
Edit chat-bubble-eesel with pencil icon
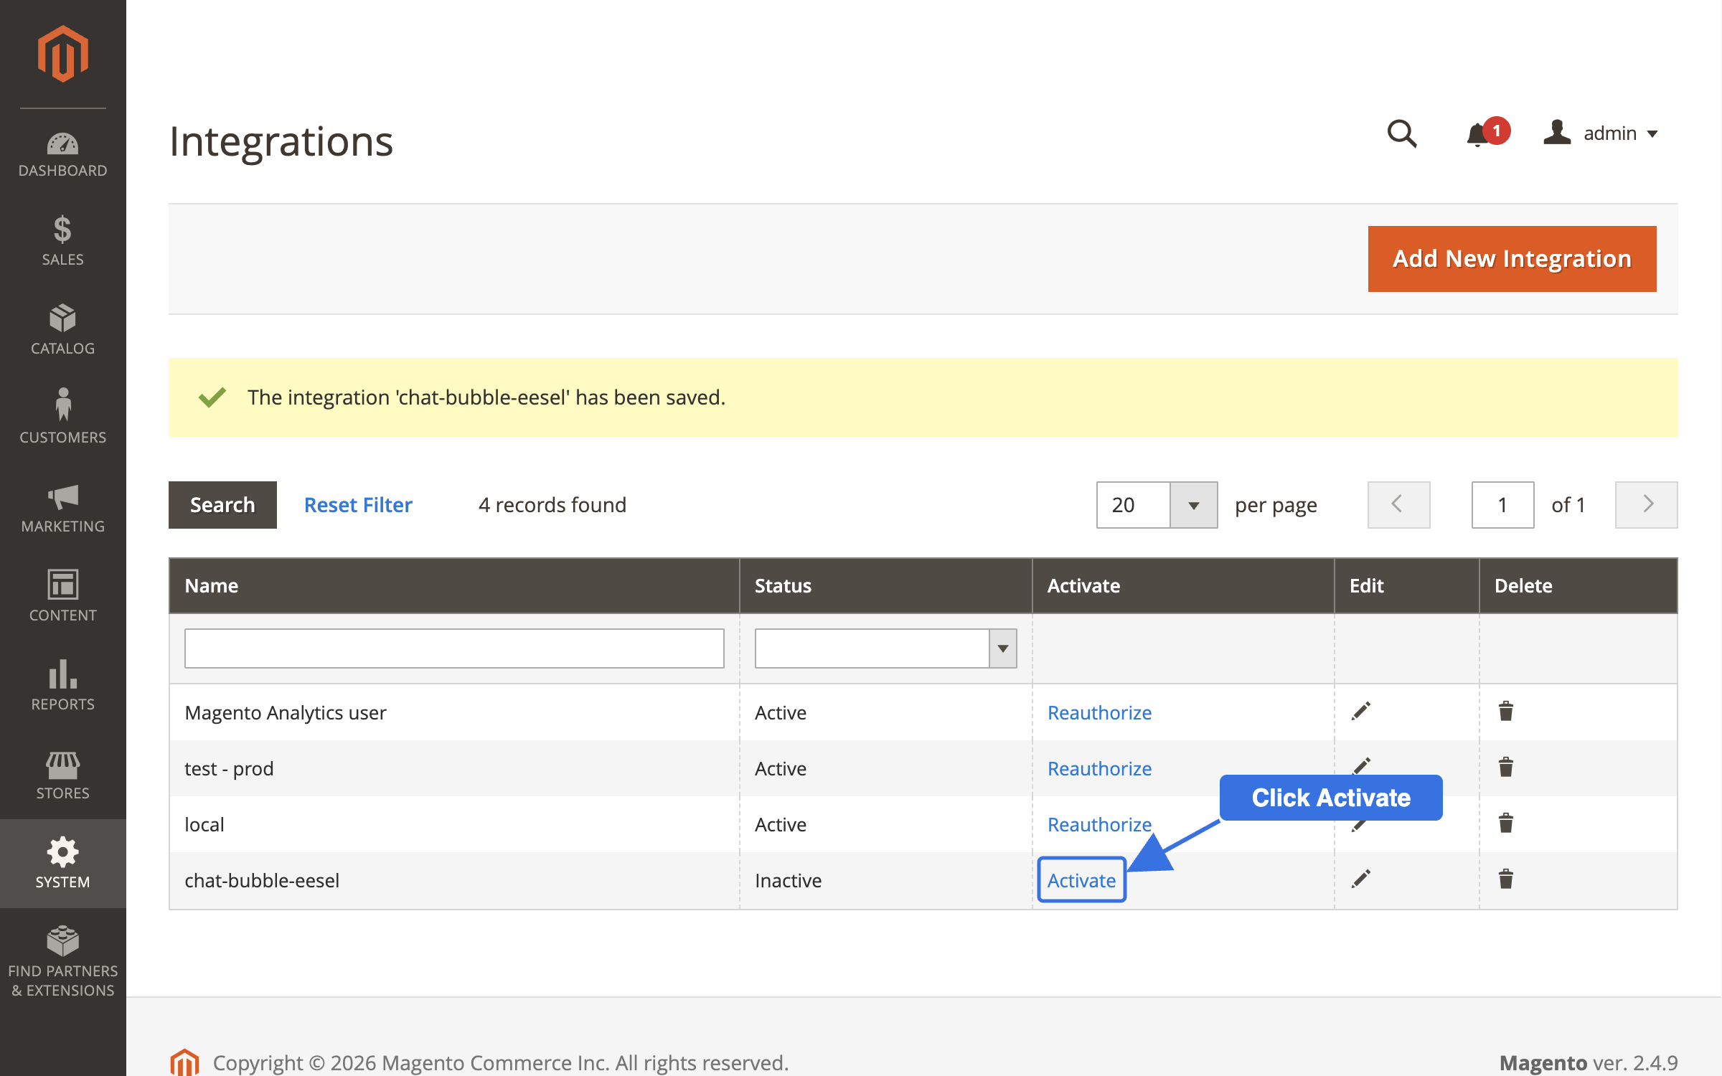click(x=1361, y=879)
